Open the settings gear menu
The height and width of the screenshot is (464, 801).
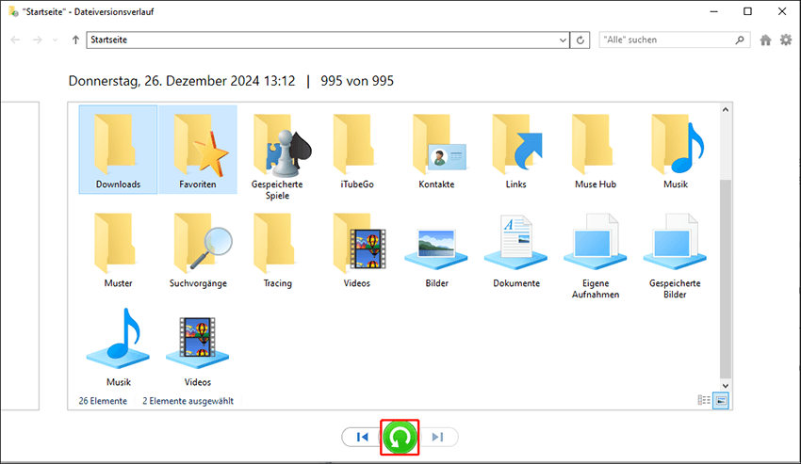click(786, 40)
